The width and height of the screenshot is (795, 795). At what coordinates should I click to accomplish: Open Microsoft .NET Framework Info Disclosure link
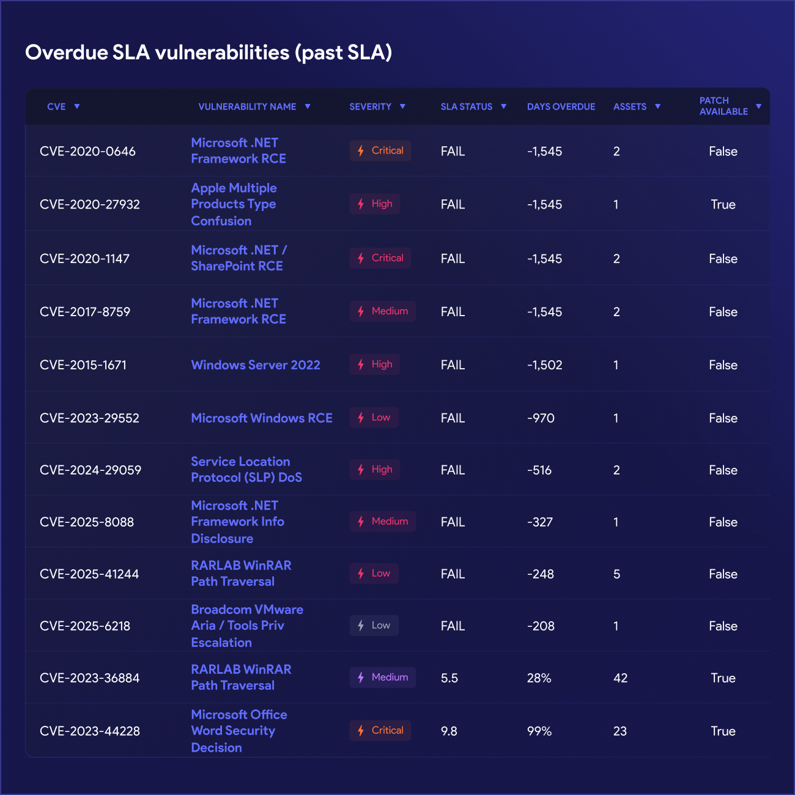coord(238,522)
